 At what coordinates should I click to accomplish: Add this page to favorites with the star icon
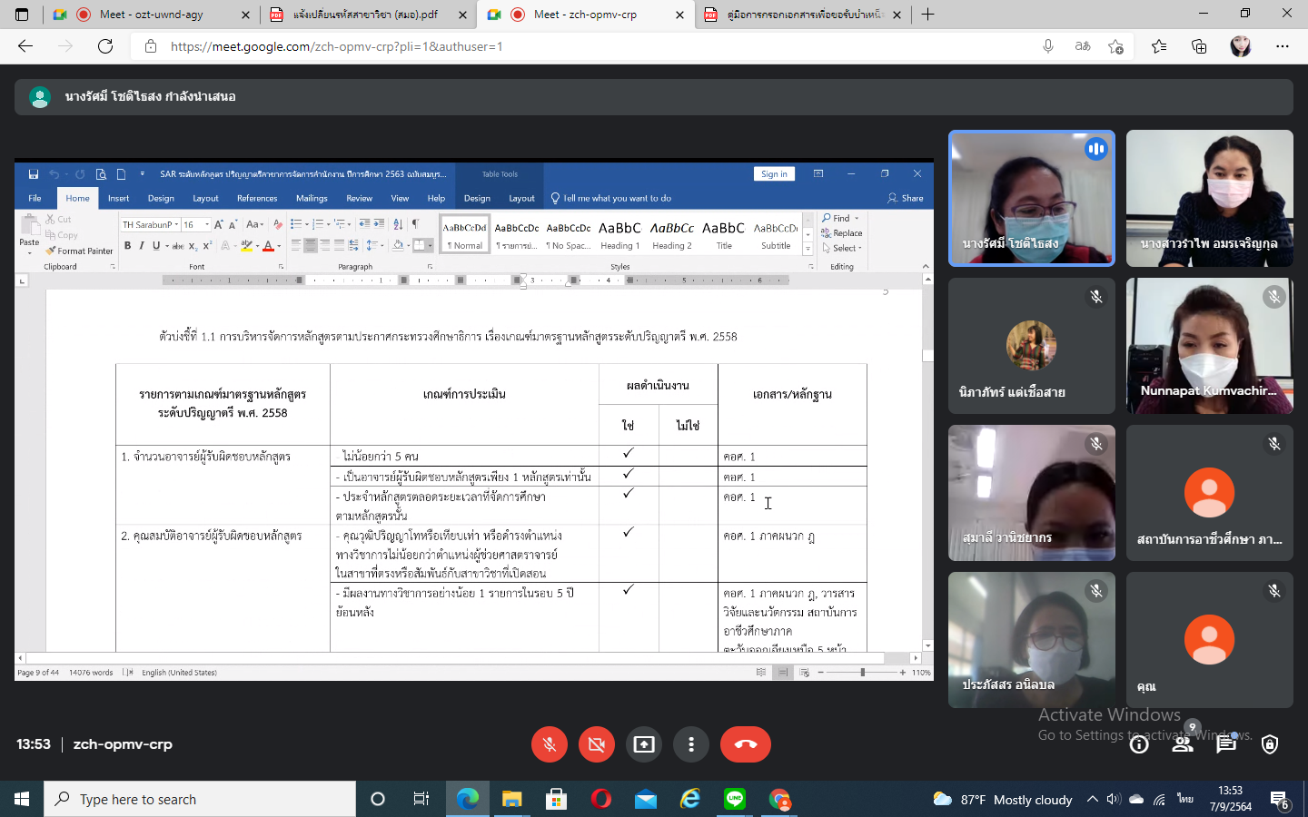(x=1115, y=46)
